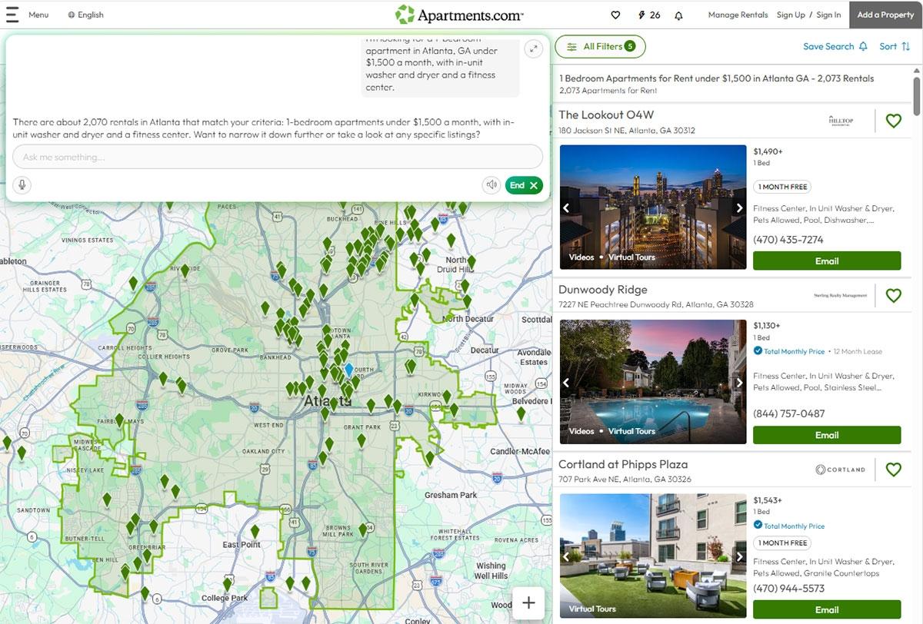The width and height of the screenshot is (923, 624).
Task: Click the 1 MONTH FREE badge on Lookout O4W
Action: [782, 187]
